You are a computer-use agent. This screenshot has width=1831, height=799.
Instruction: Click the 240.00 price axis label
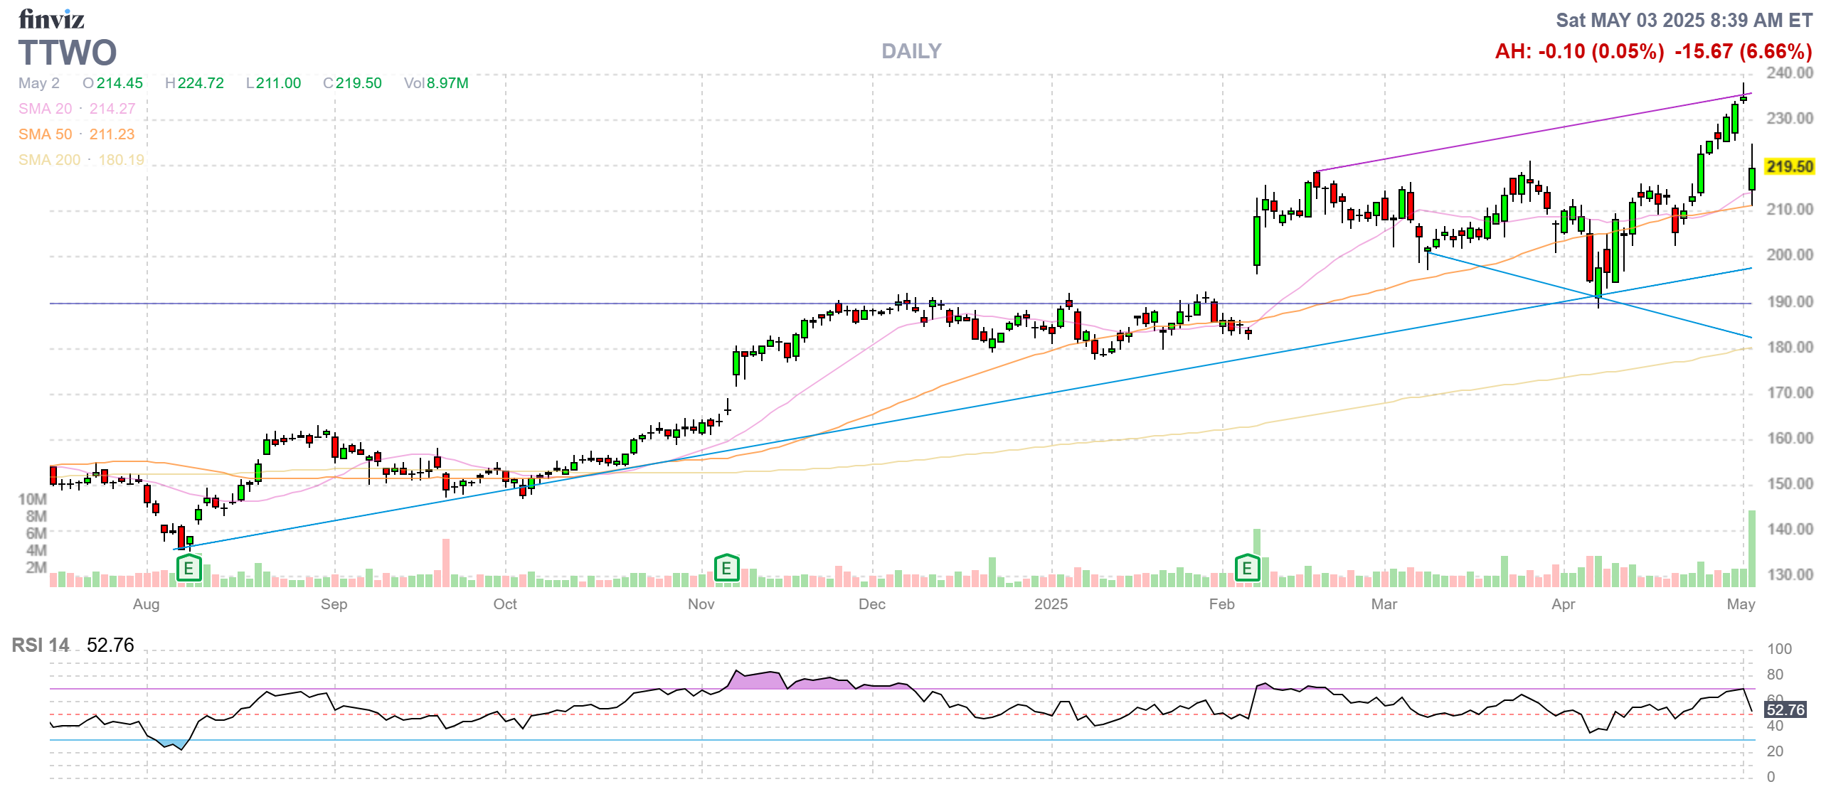[1789, 73]
